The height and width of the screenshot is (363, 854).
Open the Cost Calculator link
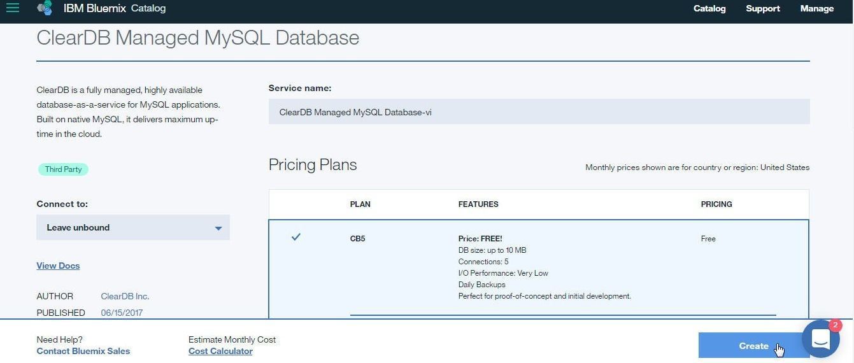[x=220, y=351]
